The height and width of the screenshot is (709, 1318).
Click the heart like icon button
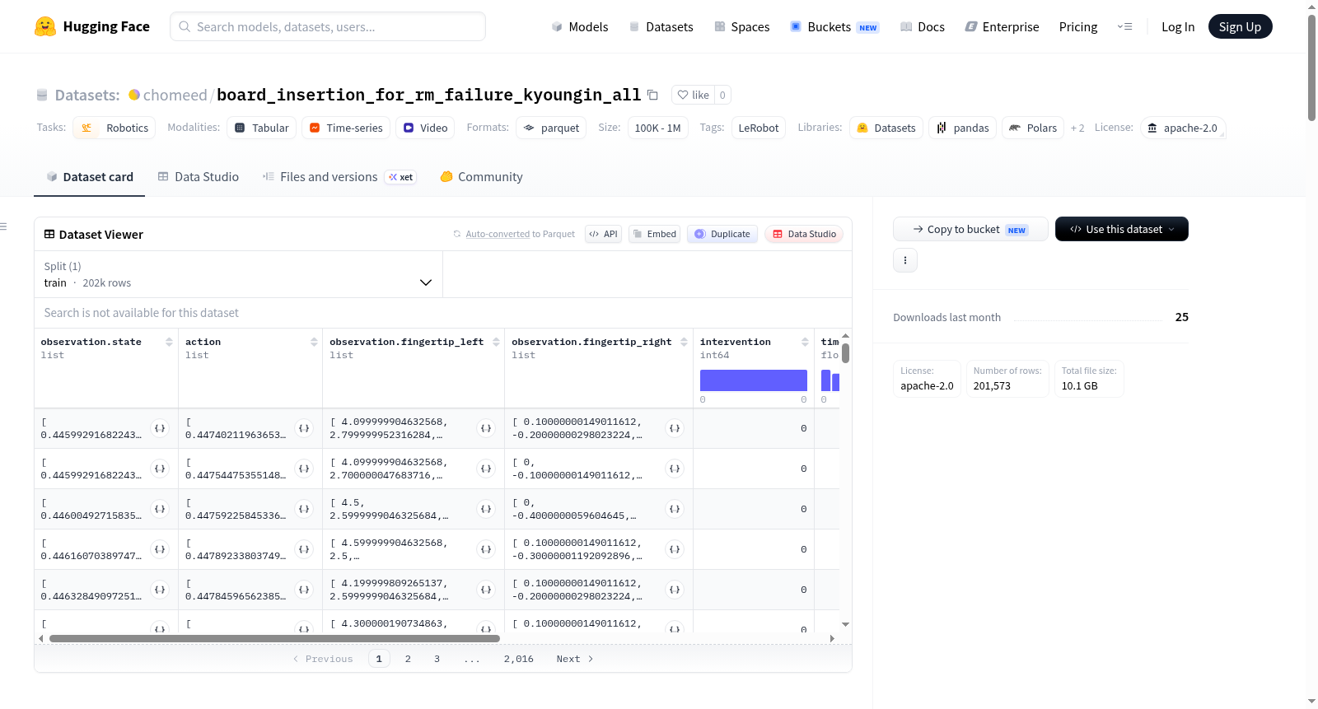tap(693, 95)
